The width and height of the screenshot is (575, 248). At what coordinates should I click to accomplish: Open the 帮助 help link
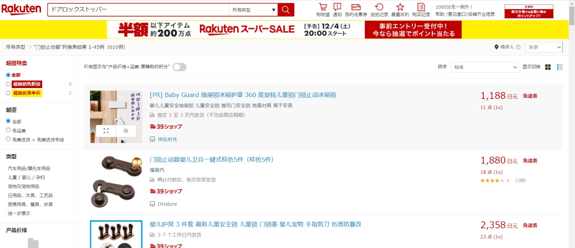pos(440,14)
